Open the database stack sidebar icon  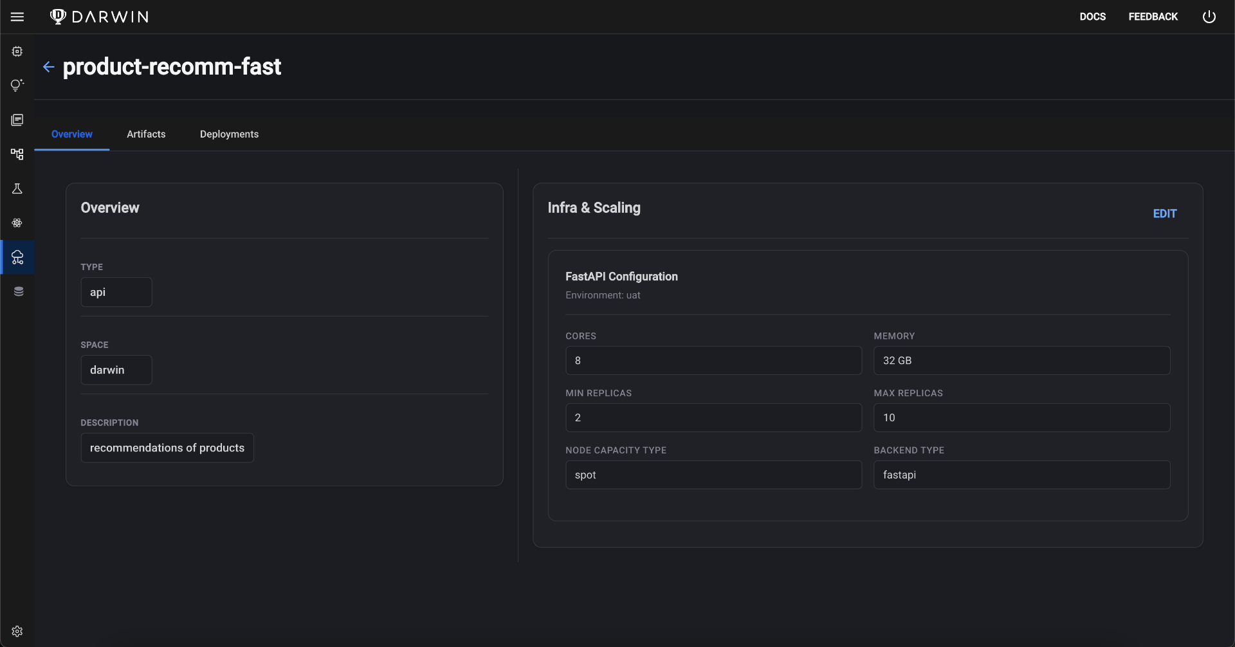[19, 291]
